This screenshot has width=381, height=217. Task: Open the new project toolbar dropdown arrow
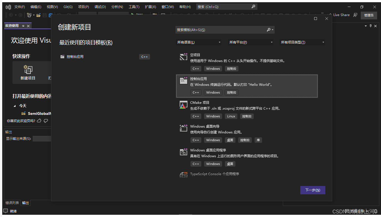coord(34,15)
